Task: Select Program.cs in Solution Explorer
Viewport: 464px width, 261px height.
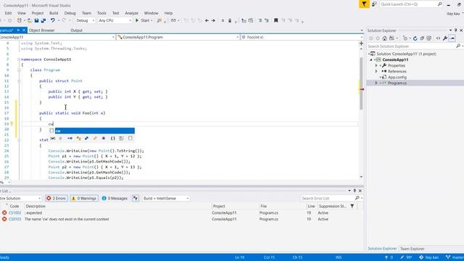Action: (397, 83)
